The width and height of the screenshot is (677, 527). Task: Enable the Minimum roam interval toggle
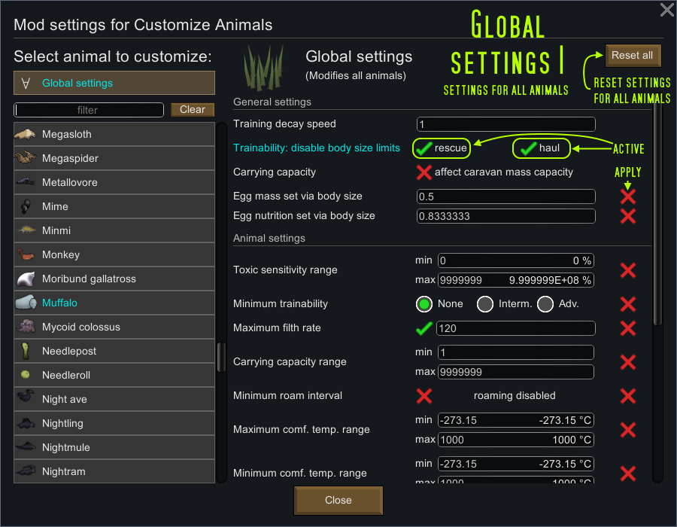pos(424,396)
